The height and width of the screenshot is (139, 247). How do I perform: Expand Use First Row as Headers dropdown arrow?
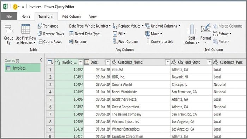pyautogui.click(x=34, y=42)
